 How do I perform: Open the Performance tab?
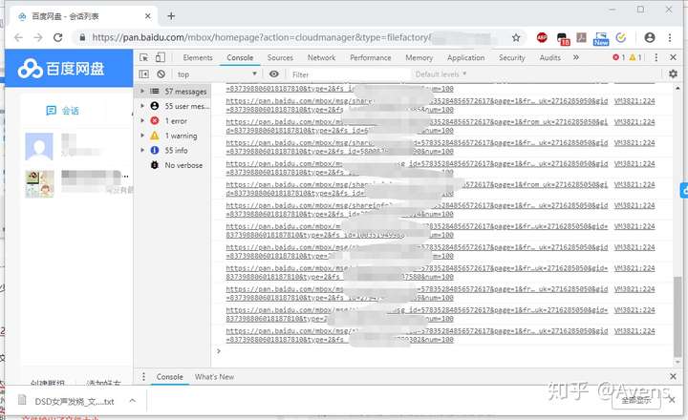tap(371, 57)
